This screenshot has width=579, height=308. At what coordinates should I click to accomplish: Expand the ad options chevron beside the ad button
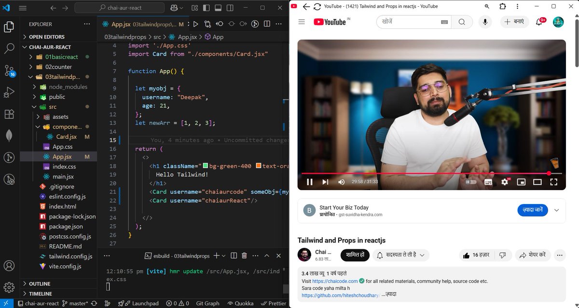pos(556,210)
